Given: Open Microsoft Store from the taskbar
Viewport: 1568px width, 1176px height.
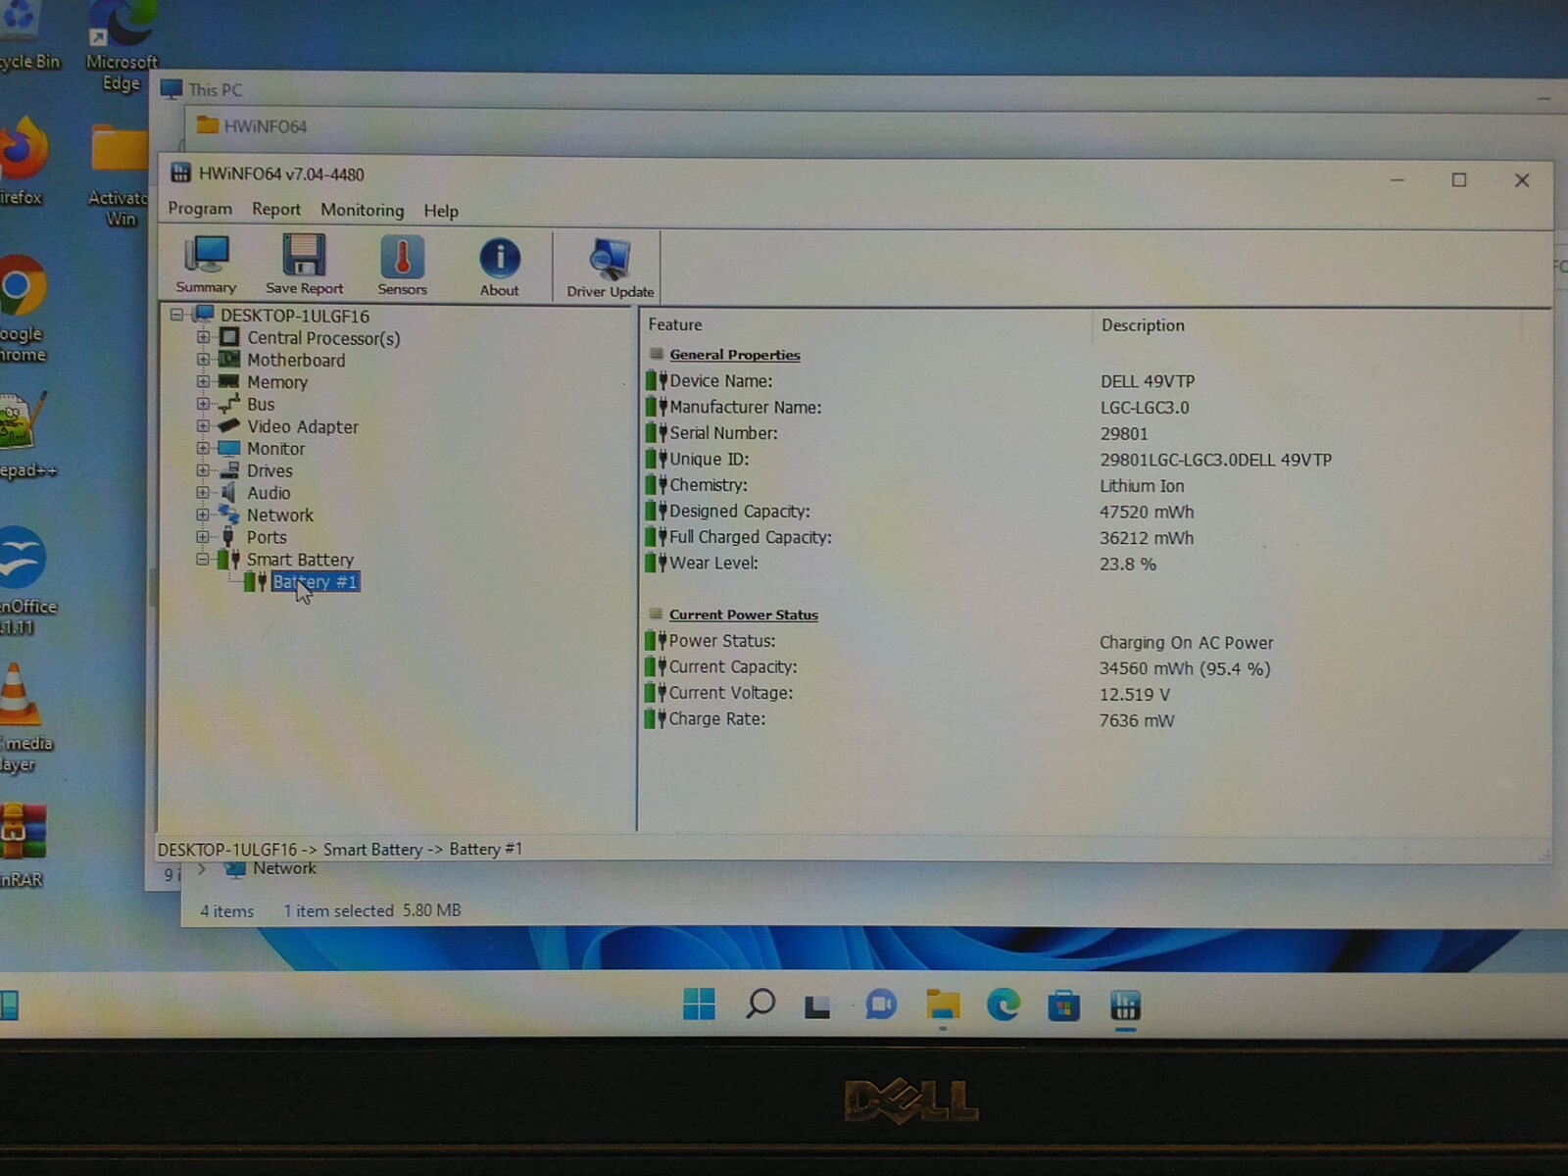Looking at the screenshot, I should (1063, 1005).
